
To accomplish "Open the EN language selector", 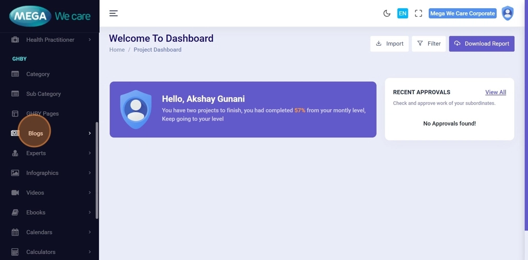I will click(x=403, y=13).
